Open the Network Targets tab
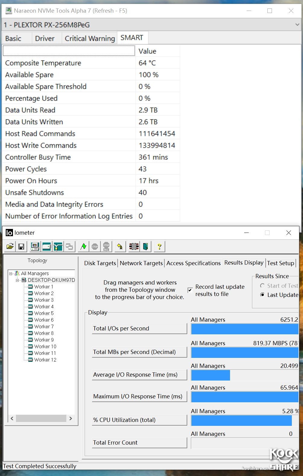Image resolution: width=303 pixels, height=476 pixels. click(x=141, y=263)
